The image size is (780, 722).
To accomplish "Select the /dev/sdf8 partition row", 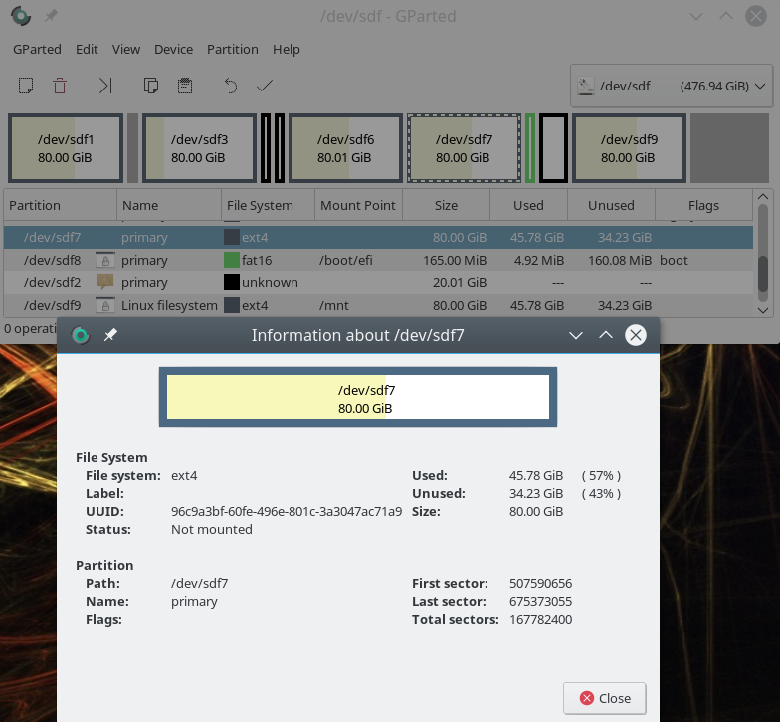I will [378, 261].
